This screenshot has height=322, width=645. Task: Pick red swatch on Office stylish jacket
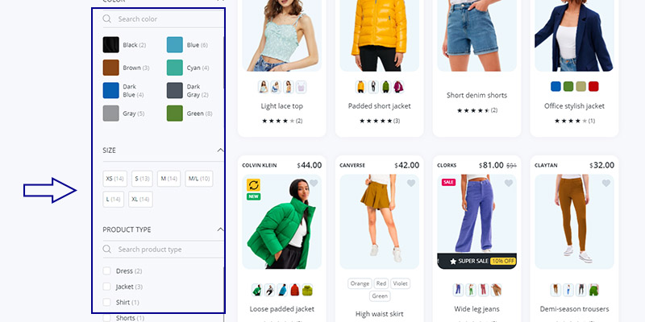tap(593, 86)
